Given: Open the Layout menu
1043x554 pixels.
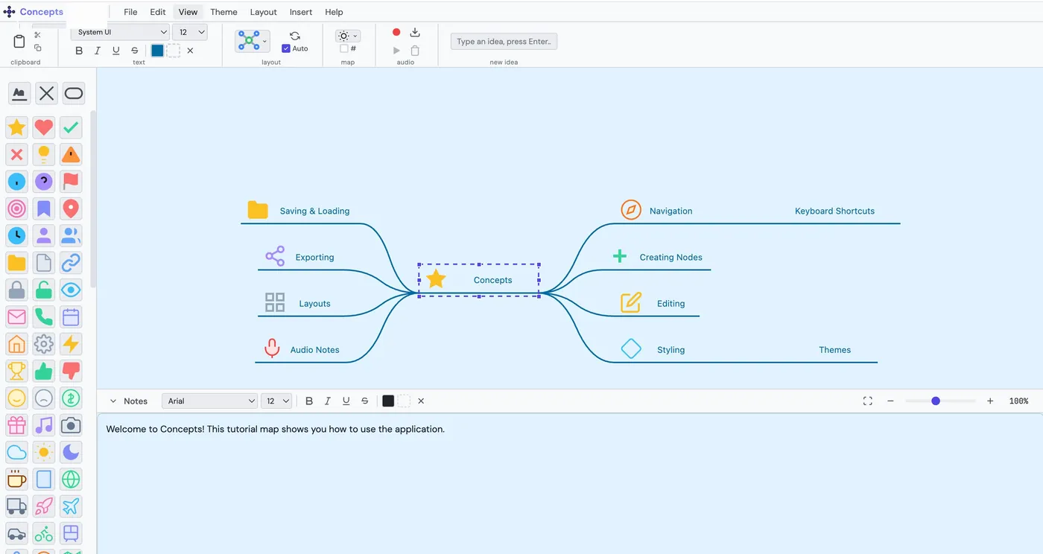Looking at the screenshot, I should pyautogui.click(x=263, y=12).
